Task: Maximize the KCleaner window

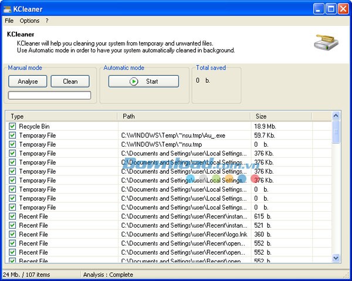Action: click(331, 9)
